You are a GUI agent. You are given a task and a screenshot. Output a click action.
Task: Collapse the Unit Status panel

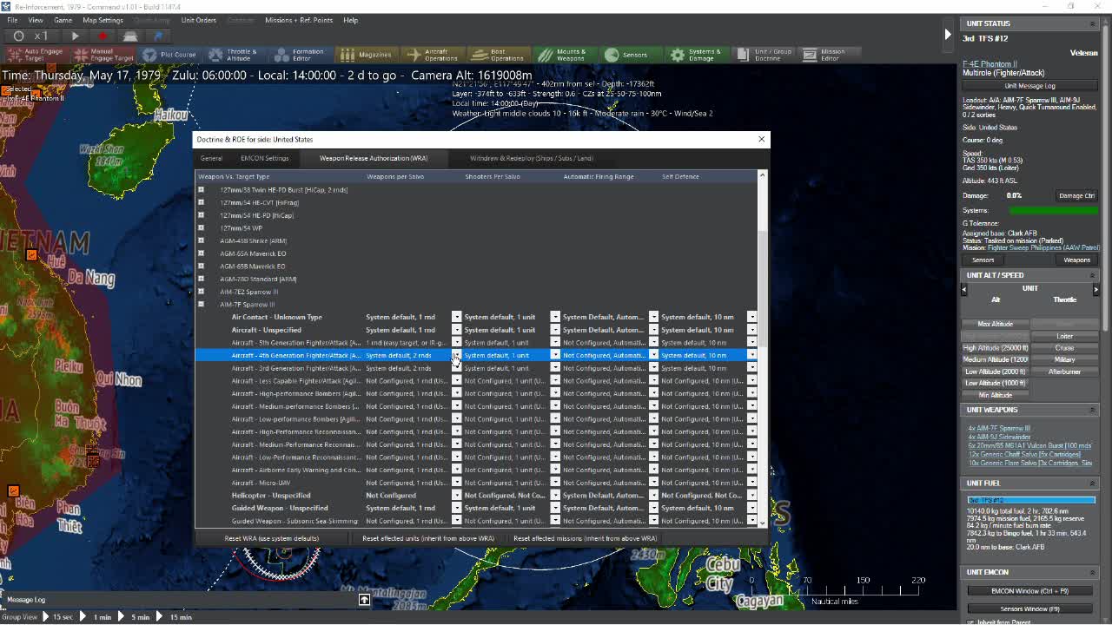pos(1093,23)
